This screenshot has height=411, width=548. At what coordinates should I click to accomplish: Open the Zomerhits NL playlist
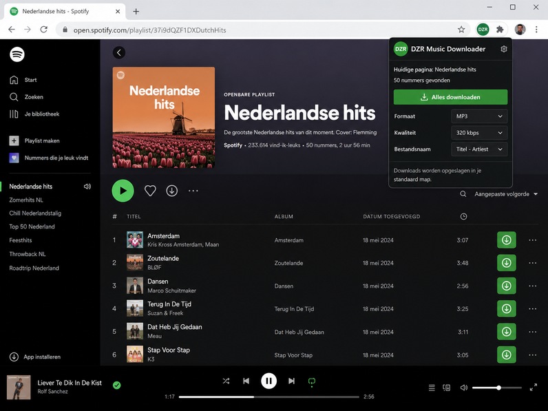26,200
